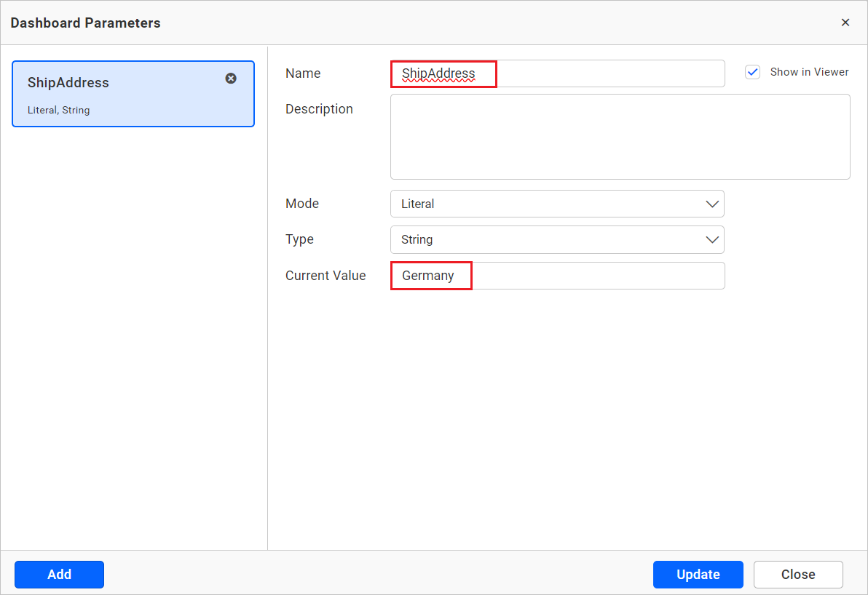Update the ShipAddress parameter
The height and width of the screenshot is (595, 868).
pos(698,575)
